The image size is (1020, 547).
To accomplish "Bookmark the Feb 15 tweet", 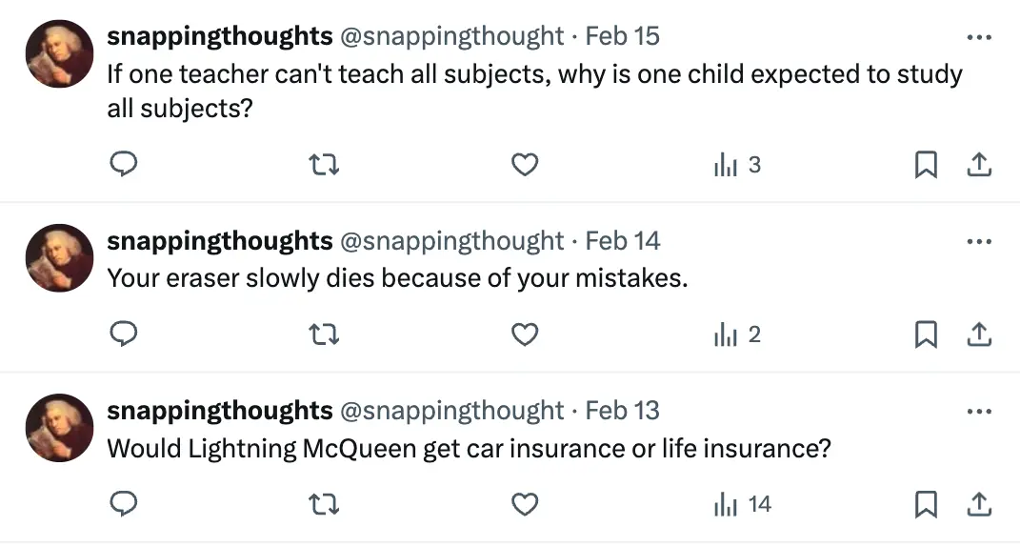I will 926,165.
